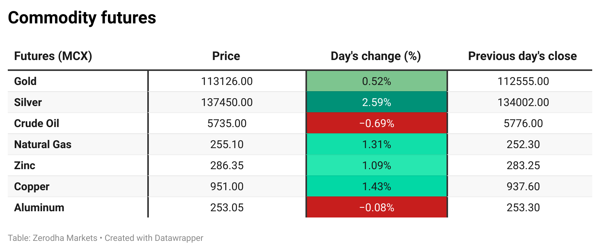Select the Natural Gas row label
Image resolution: width=600 pixels, height=251 pixels.
[43, 145]
